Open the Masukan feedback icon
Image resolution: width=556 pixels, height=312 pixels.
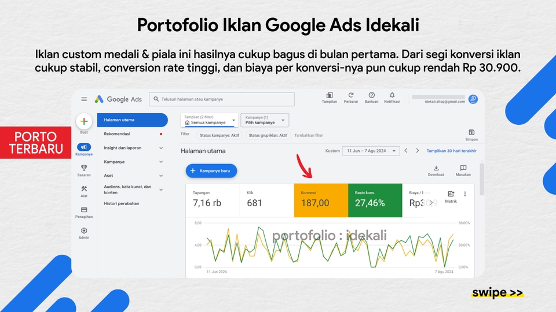pos(463,168)
